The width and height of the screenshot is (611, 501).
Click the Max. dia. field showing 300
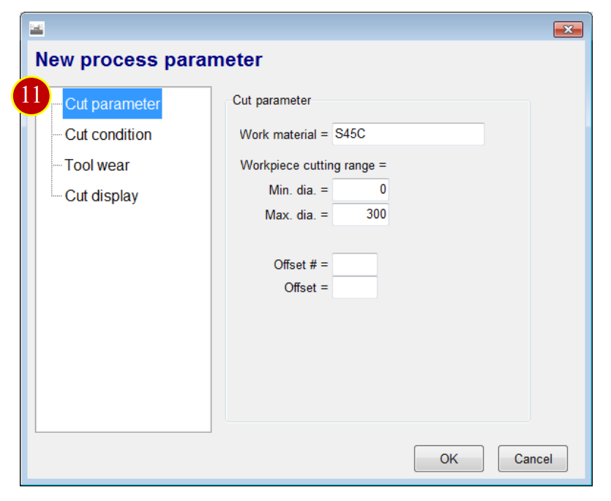click(361, 214)
